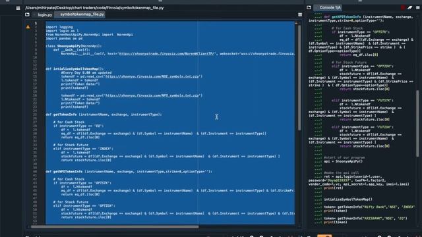Screen dimensions: 422x237
Task: Click "if instrumentType == 'EQ':" in the editor
Action: pyautogui.click(x=78, y=126)
